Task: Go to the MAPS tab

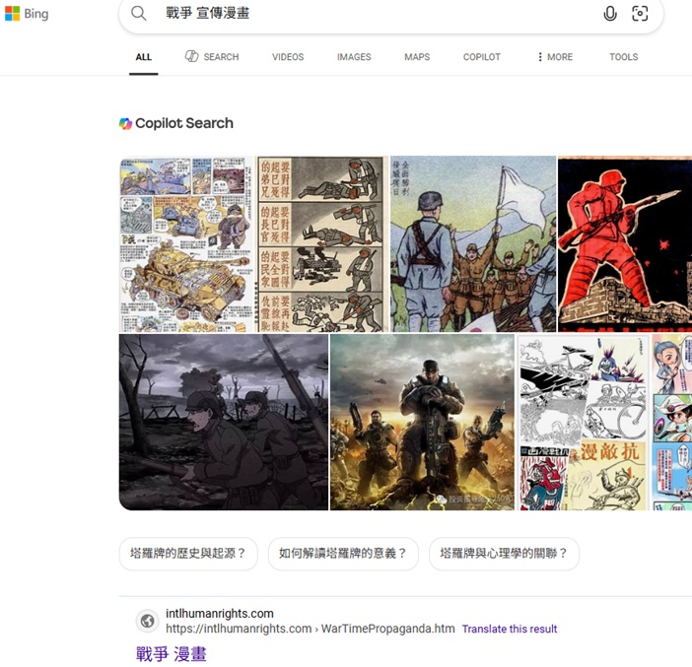Action: (417, 57)
